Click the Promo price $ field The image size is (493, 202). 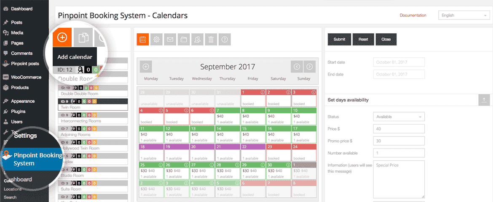(399, 141)
